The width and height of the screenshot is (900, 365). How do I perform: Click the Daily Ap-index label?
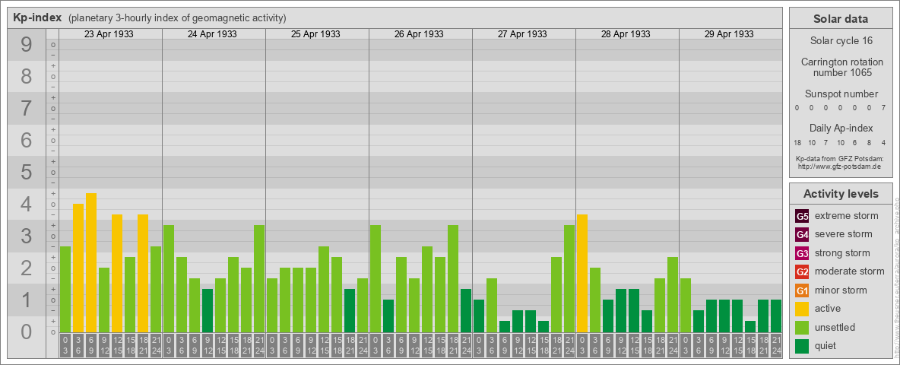pos(841,128)
